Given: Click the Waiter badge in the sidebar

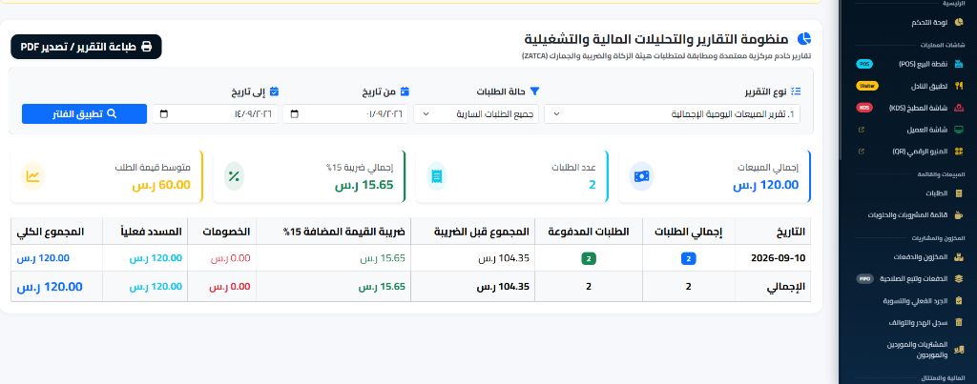Looking at the screenshot, I should 866,85.
